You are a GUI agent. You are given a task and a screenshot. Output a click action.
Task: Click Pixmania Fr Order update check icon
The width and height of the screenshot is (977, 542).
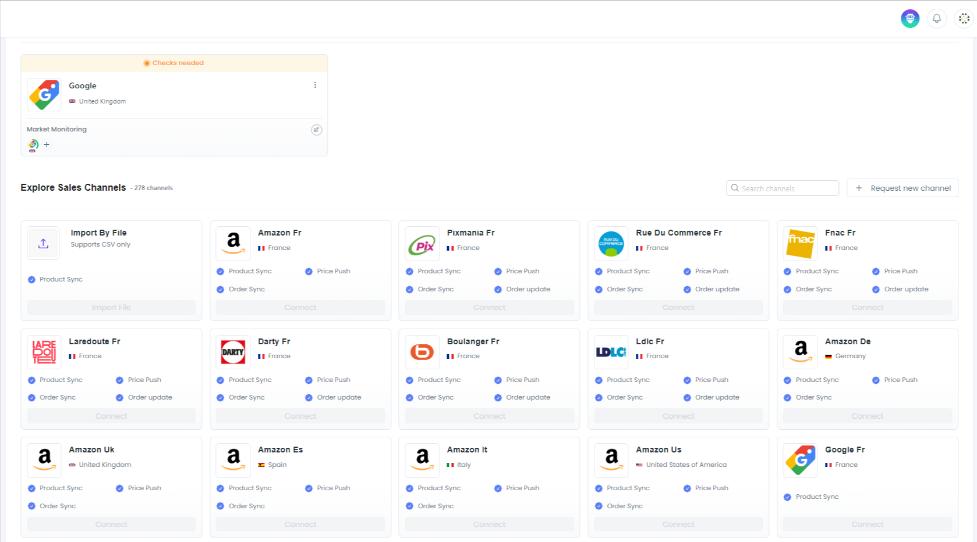[498, 290]
